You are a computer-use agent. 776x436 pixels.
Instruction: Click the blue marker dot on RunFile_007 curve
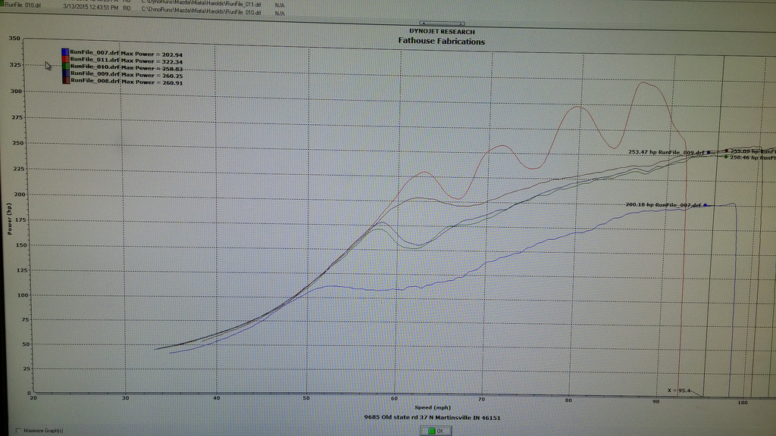click(706, 205)
